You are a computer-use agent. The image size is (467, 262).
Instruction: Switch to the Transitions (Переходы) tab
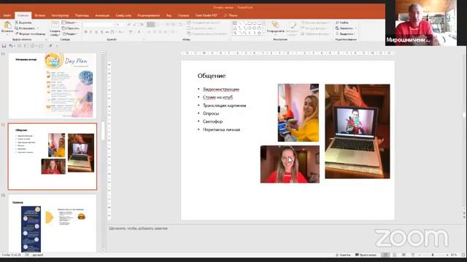pyautogui.click(x=82, y=15)
